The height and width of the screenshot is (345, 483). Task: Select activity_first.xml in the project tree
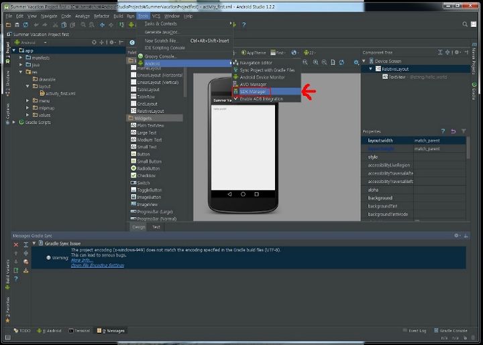click(x=58, y=94)
